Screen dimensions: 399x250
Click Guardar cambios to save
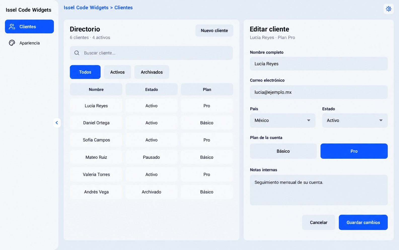tap(363, 222)
